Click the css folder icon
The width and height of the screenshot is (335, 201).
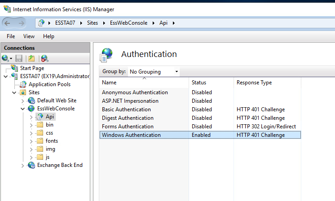[40, 133]
